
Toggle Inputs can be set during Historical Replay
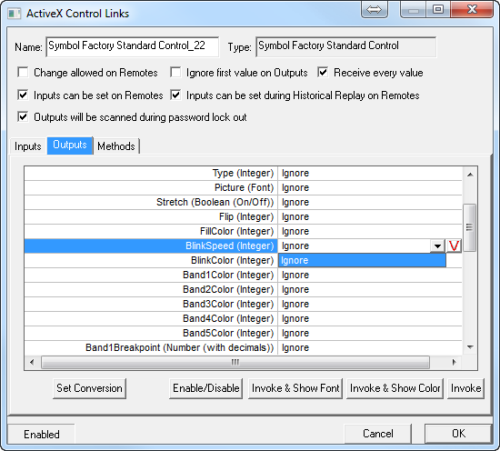click(x=175, y=95)
